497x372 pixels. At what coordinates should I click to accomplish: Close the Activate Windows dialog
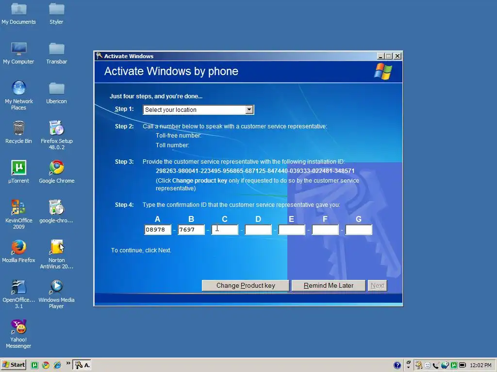397,56
